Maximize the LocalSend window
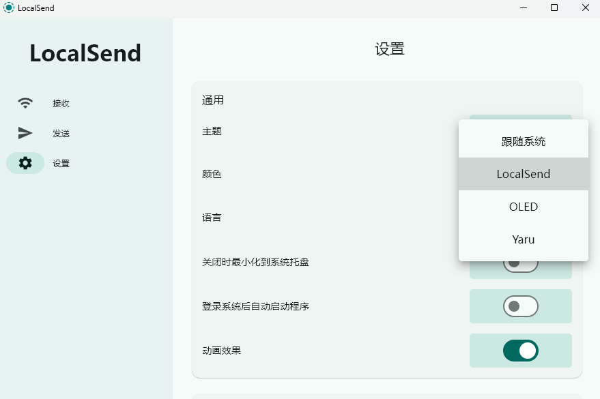Screen dimensions: 600x399 (x=554, y=8)
